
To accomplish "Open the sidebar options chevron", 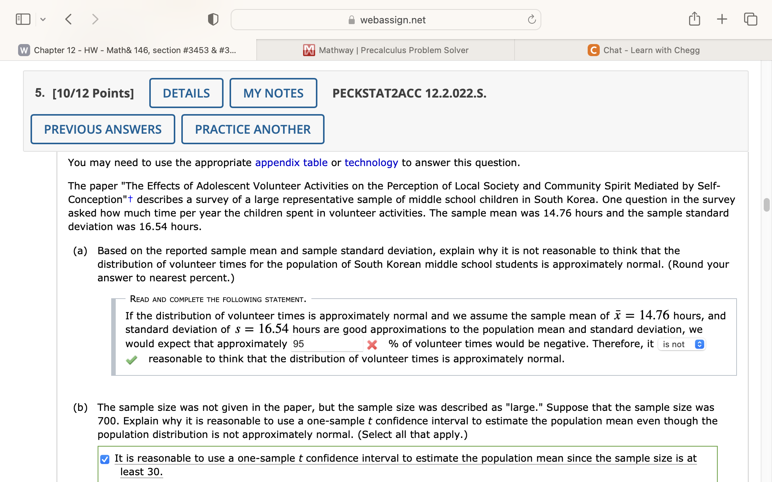I will 43,19.
